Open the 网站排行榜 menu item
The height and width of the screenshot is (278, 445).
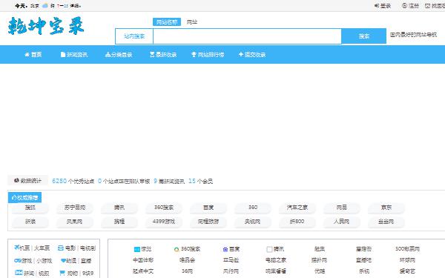[208, 54]
